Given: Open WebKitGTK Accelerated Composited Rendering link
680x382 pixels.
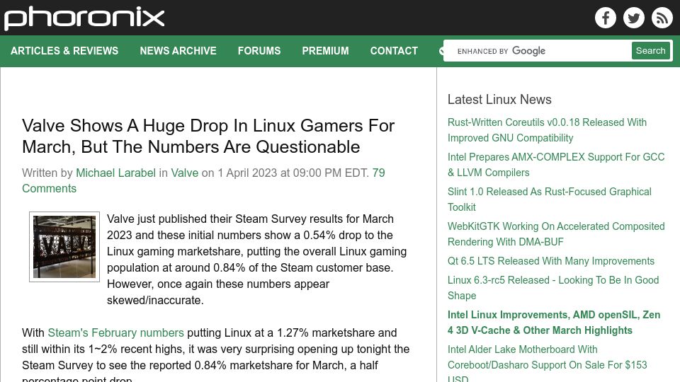Looking at the screenshot, I should [x=556, y=234].
